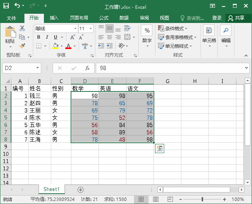Toggle Bold formatting
Screen dimensions: 252x204
(39, 37)
